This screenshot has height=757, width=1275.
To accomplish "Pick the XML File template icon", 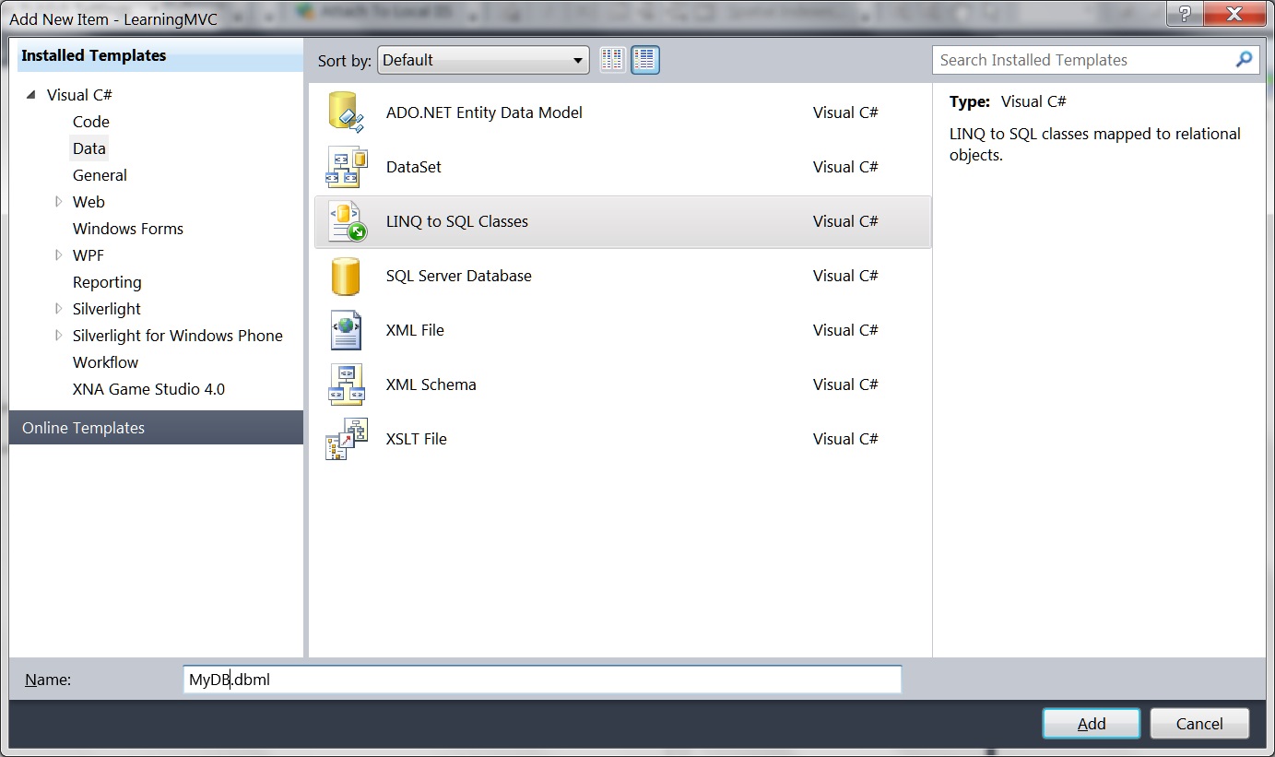I will [x=346, y=330].
